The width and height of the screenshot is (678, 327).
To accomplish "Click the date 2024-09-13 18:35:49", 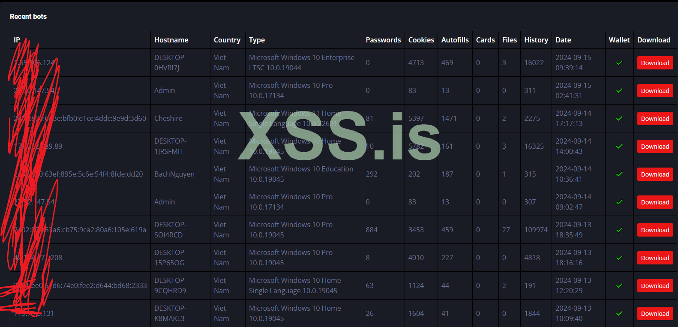I will (x=573, y=230).
